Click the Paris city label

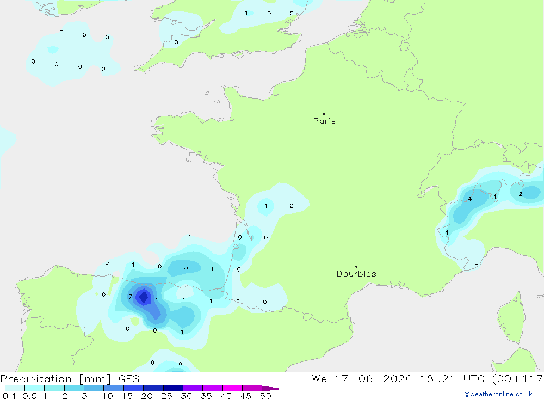324,121
